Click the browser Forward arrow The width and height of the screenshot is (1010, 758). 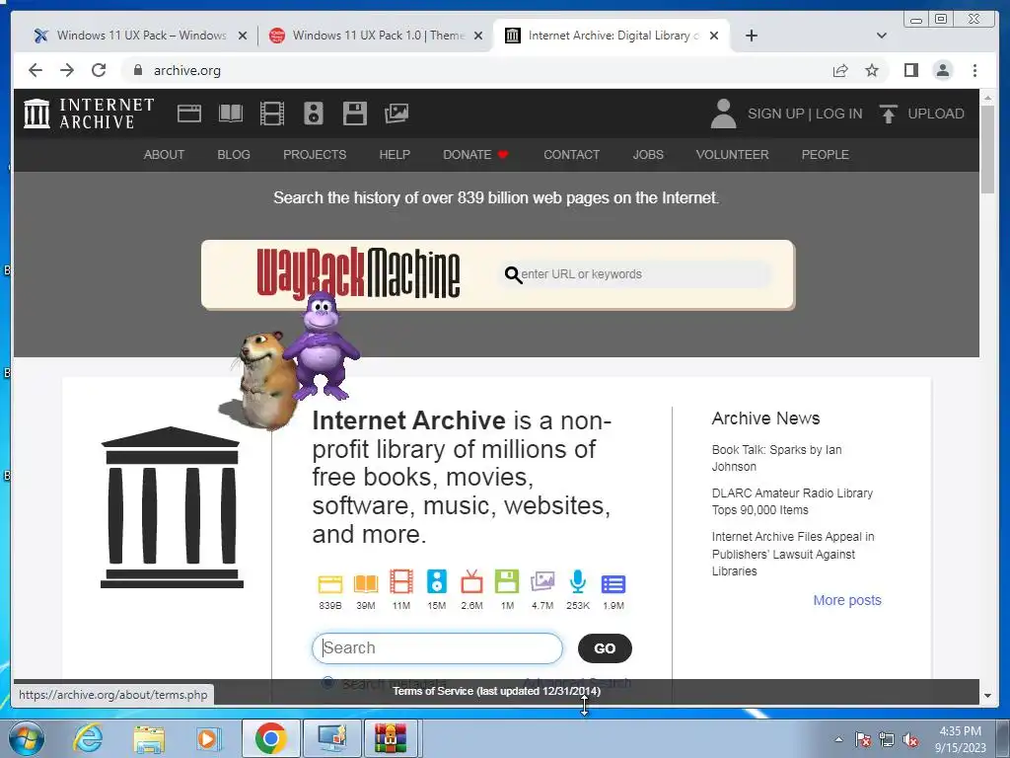tap(67, 70)
